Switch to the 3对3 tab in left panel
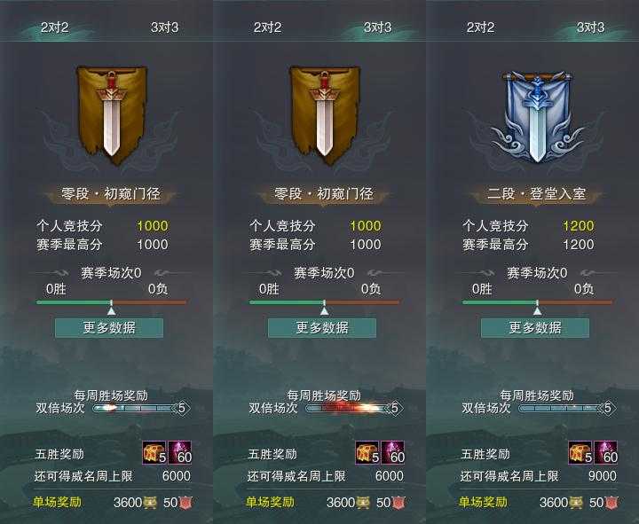 [x=164, y=27]
